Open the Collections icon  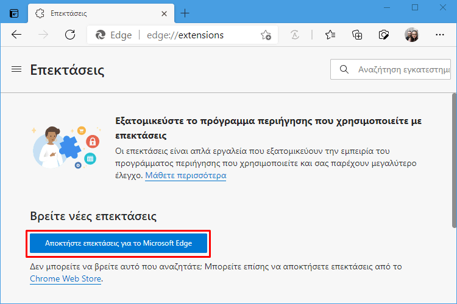357,35
